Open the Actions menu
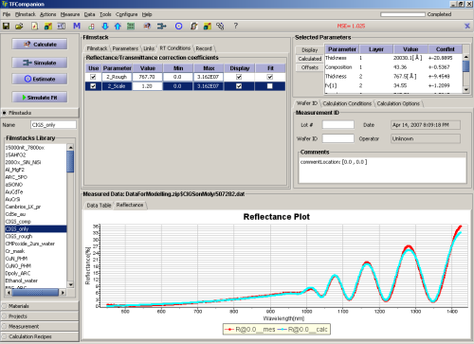474x344 pixels. coord(47,14)
